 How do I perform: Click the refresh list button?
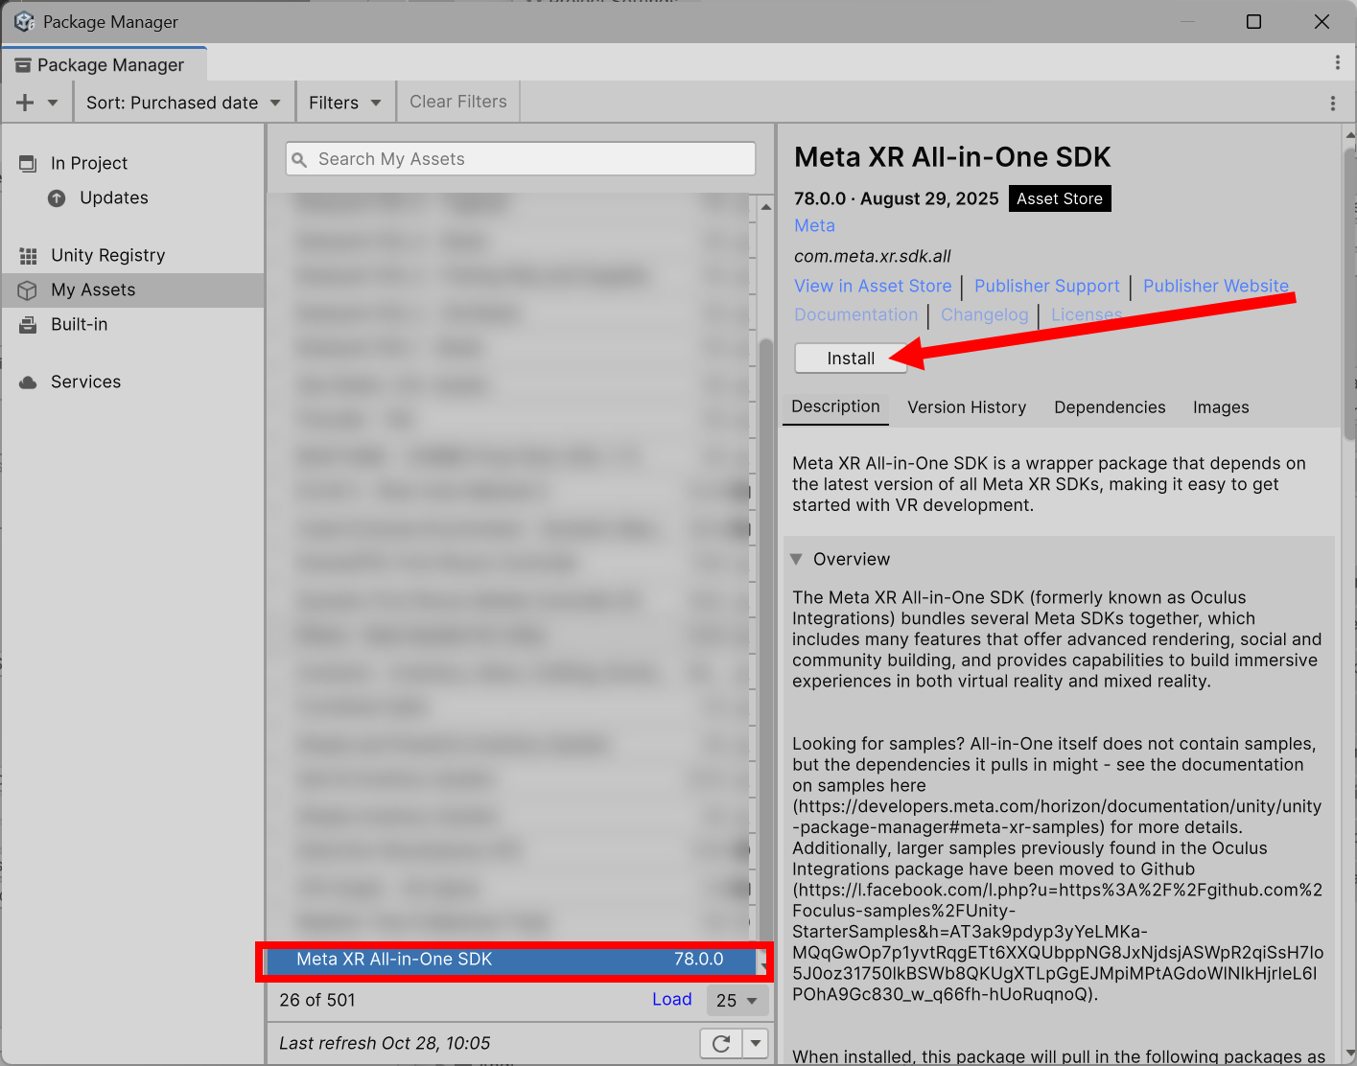click(x=721, y=1043)
